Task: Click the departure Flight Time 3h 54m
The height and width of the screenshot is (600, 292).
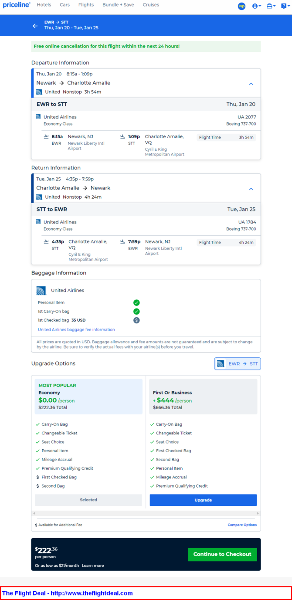Action: tap(226, 137)
